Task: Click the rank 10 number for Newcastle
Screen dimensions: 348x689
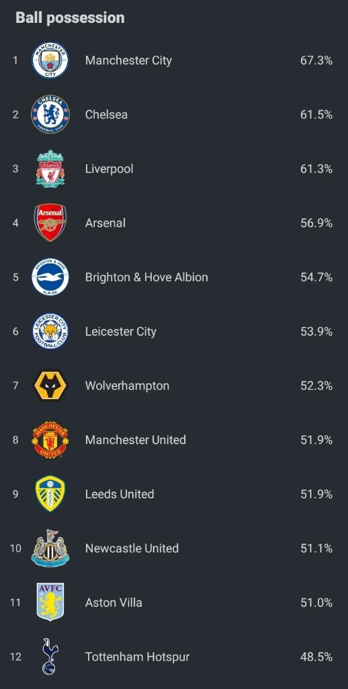Action: click(x=15, y=548)
